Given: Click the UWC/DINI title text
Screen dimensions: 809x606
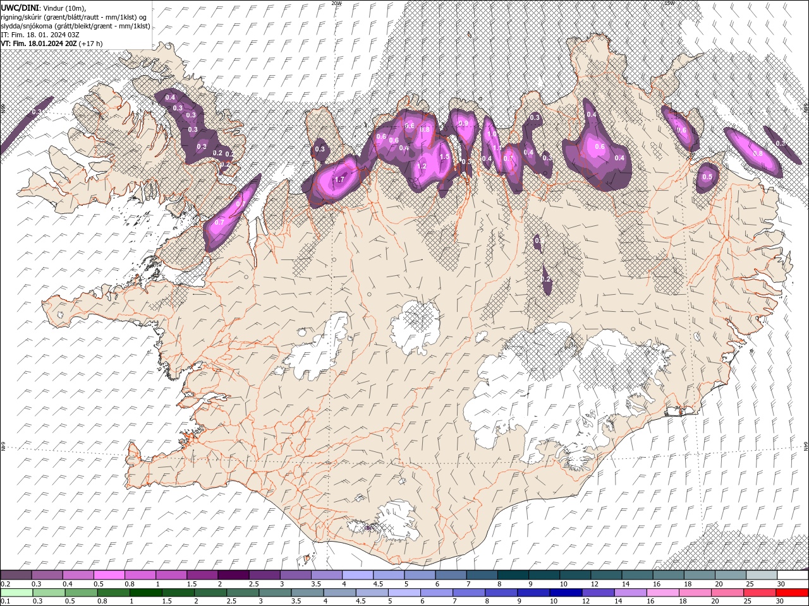Looking at the screenshot, I should pos(20,8).
